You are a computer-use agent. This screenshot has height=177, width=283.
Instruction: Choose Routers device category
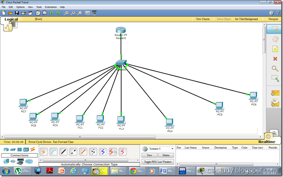6,149
